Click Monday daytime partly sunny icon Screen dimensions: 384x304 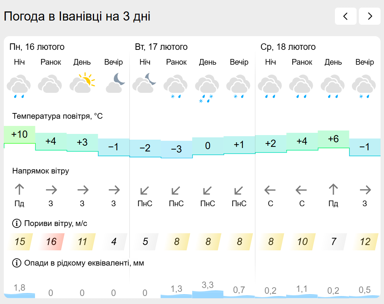pyautogui.click(x=82, y=83)
